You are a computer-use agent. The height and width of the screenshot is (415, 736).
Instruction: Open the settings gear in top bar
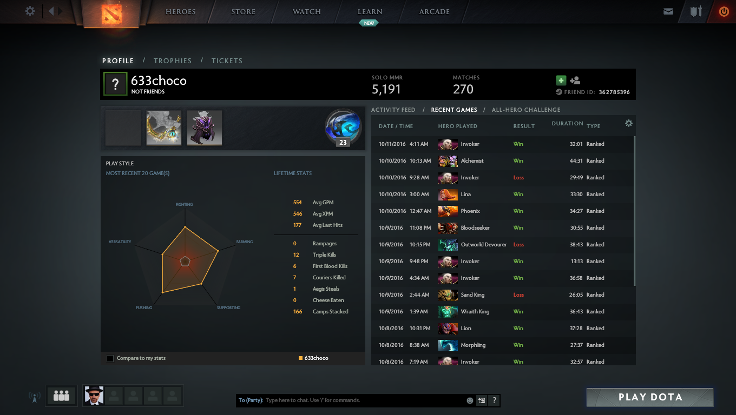[x=30, y=11]
